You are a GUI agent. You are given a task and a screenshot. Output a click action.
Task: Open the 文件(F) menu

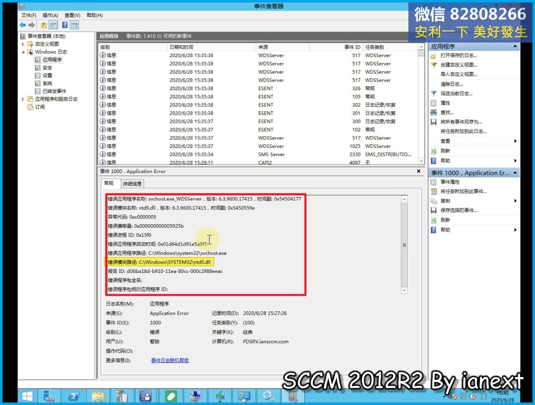29,15
